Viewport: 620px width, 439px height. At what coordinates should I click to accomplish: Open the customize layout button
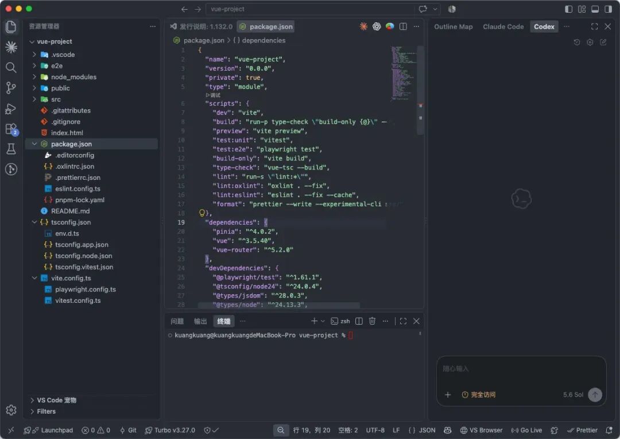click(582, 9)
